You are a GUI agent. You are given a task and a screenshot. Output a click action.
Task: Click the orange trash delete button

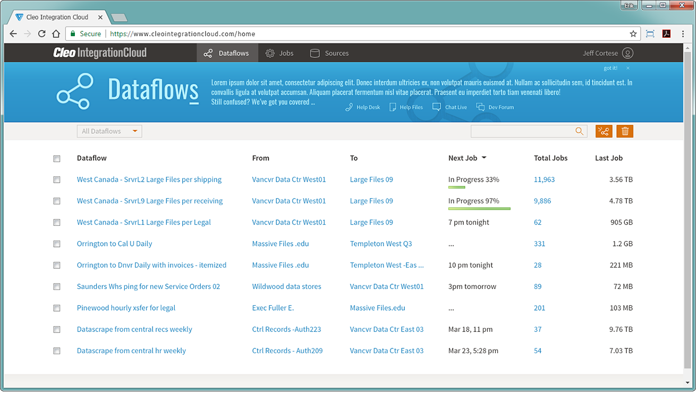(625, 131)
